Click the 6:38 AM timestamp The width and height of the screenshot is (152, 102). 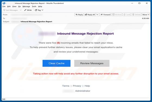[x=145, y=18]
